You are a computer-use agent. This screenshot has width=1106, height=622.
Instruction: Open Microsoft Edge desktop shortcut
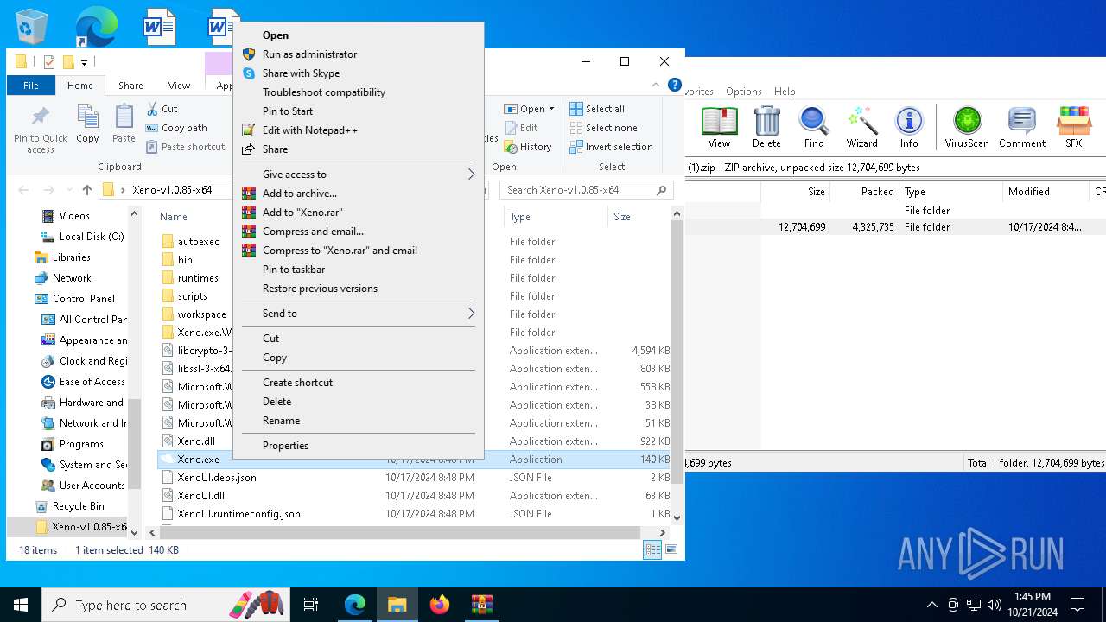coord(95,26)
